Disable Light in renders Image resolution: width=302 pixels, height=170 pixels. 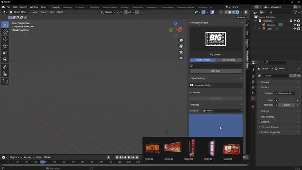tap(299, 28)
